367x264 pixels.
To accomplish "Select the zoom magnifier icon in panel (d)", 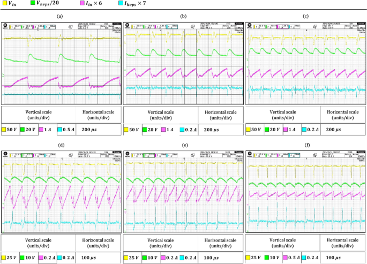I will [x=70, y=155].
